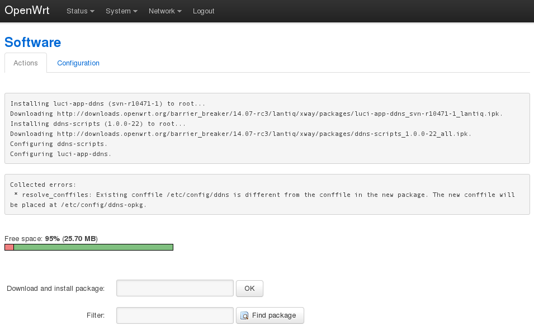Click into the Filter text field
534x330 pixels.
pos(174,315)
